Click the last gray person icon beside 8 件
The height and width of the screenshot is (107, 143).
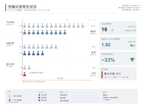tap(56, 46)
